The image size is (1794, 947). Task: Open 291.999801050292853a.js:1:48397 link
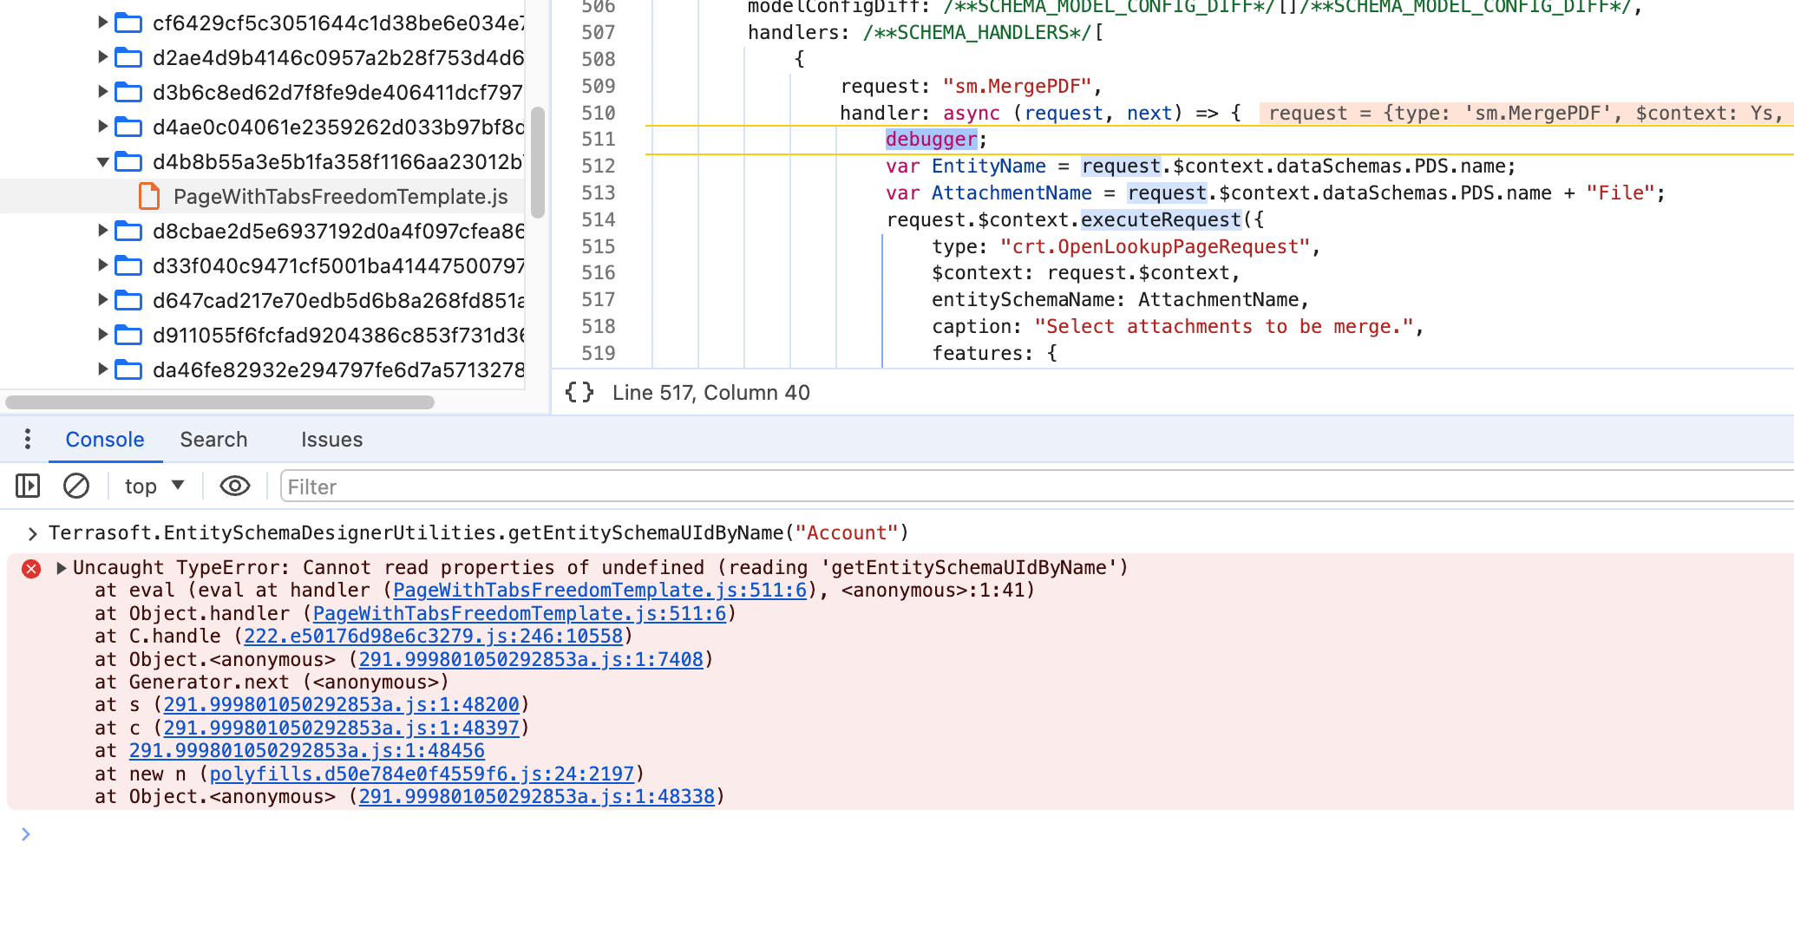tap(341, 728)
